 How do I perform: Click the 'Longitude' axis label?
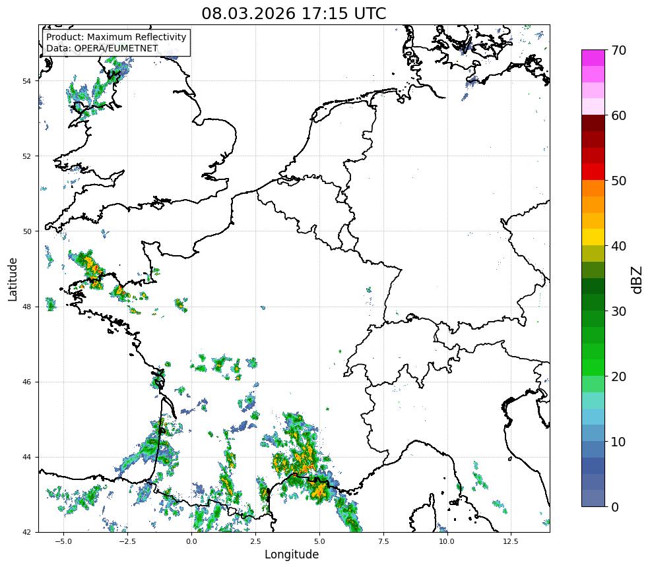point(292,554)
